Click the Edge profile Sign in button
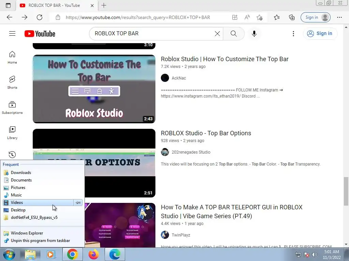The image size is (349, 261). point(315,17)
